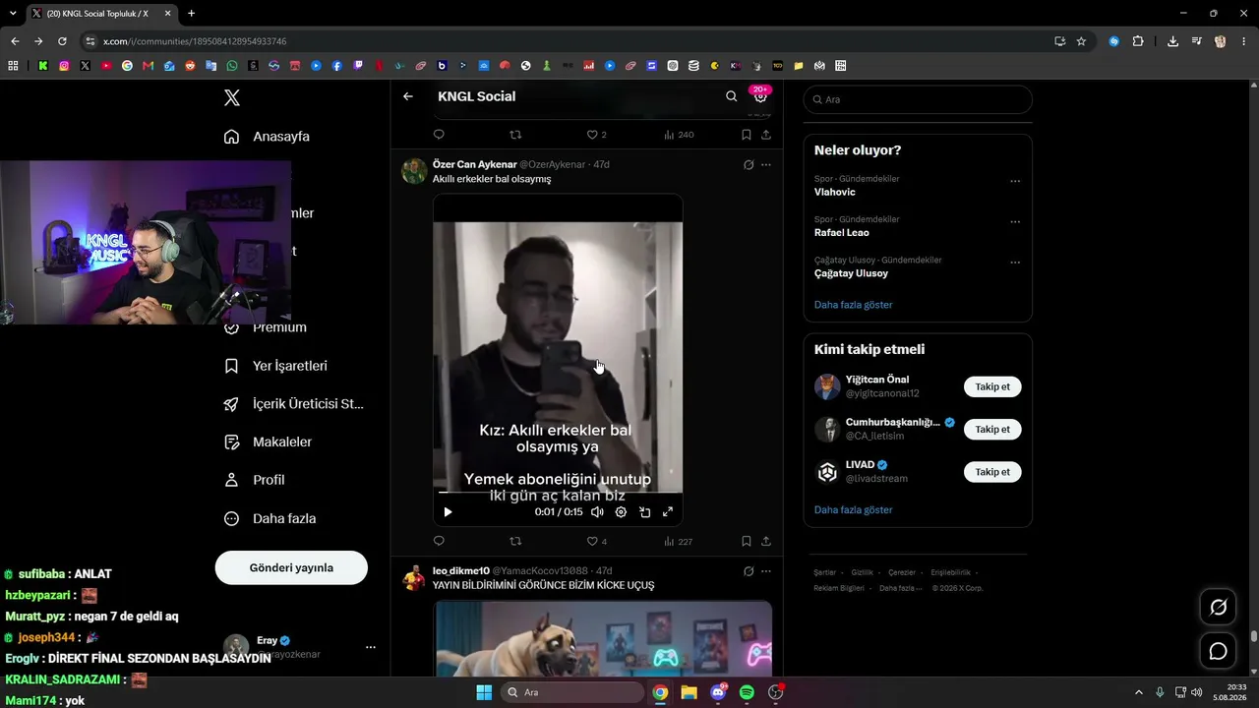Repost Özer Can Aykenar's post
Image resolution: width=1259 pixels, height=708 pixels.
[x=515, y=541]
